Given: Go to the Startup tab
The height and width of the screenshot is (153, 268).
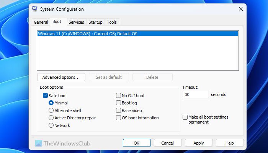Looking at the screenshot, I should 95,22.
